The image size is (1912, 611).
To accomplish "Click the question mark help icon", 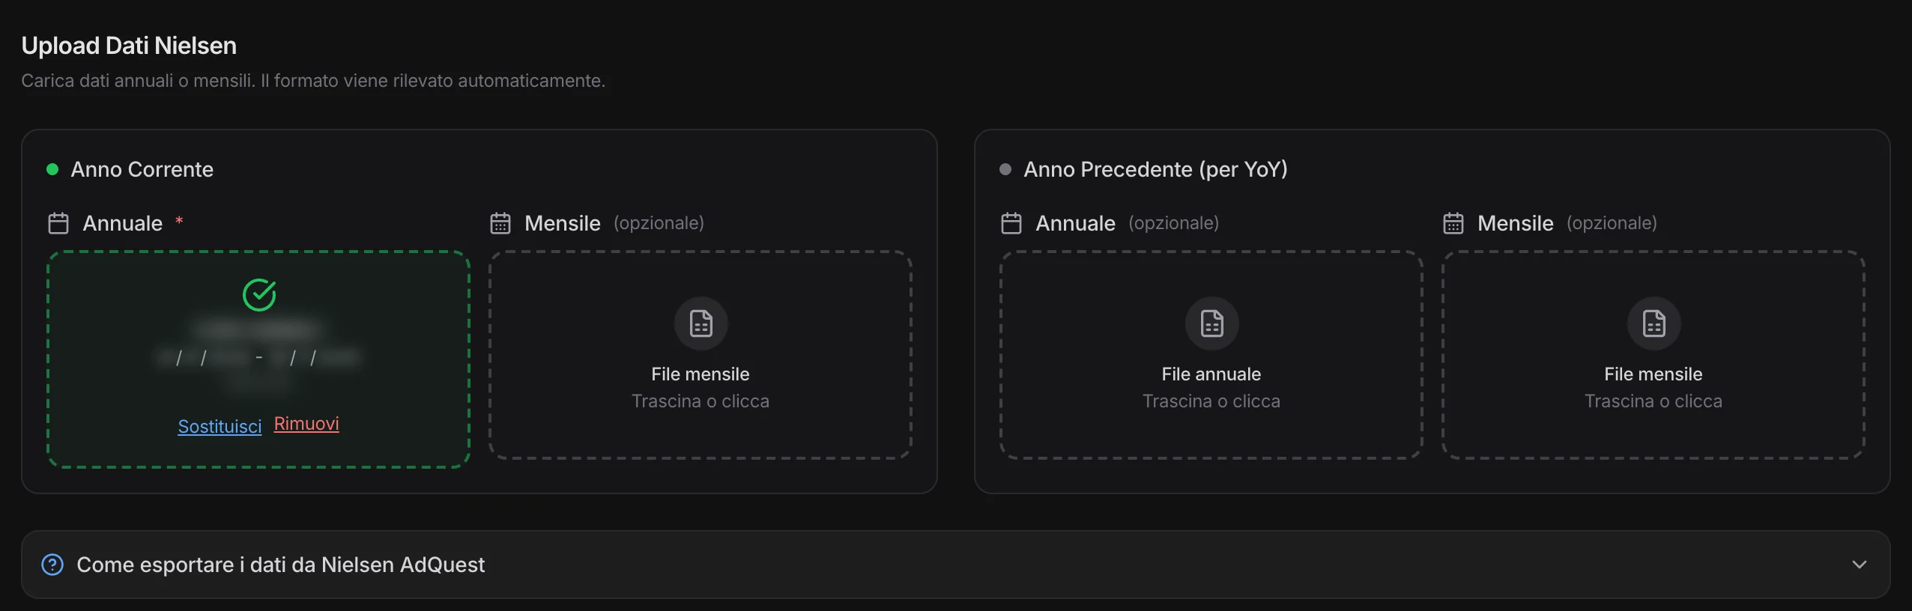I will (52, 565).
